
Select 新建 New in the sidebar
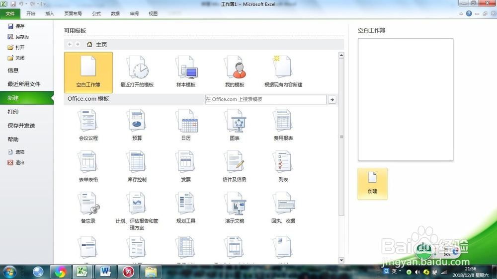27,98
